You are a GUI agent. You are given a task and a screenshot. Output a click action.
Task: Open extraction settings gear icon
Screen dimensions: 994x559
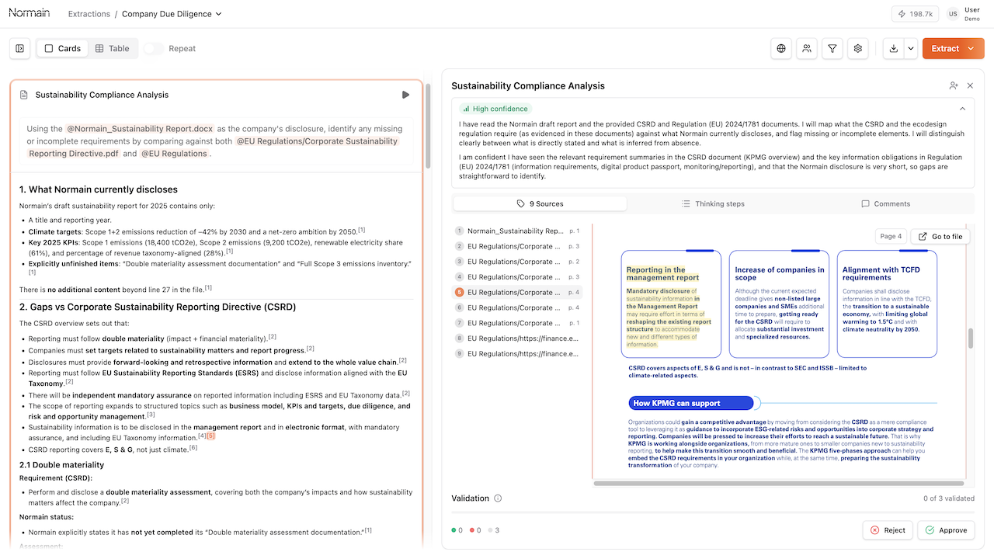coord(858,48)
